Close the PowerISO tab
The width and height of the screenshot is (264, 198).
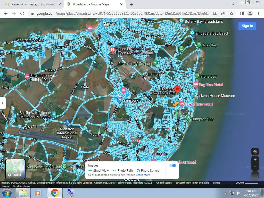click(x=60, y=5)
